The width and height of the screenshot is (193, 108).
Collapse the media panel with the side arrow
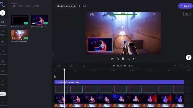53,54
